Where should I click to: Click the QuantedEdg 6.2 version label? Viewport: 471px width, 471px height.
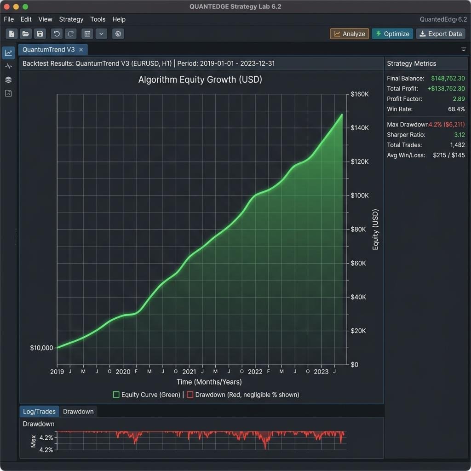(443, 19)
